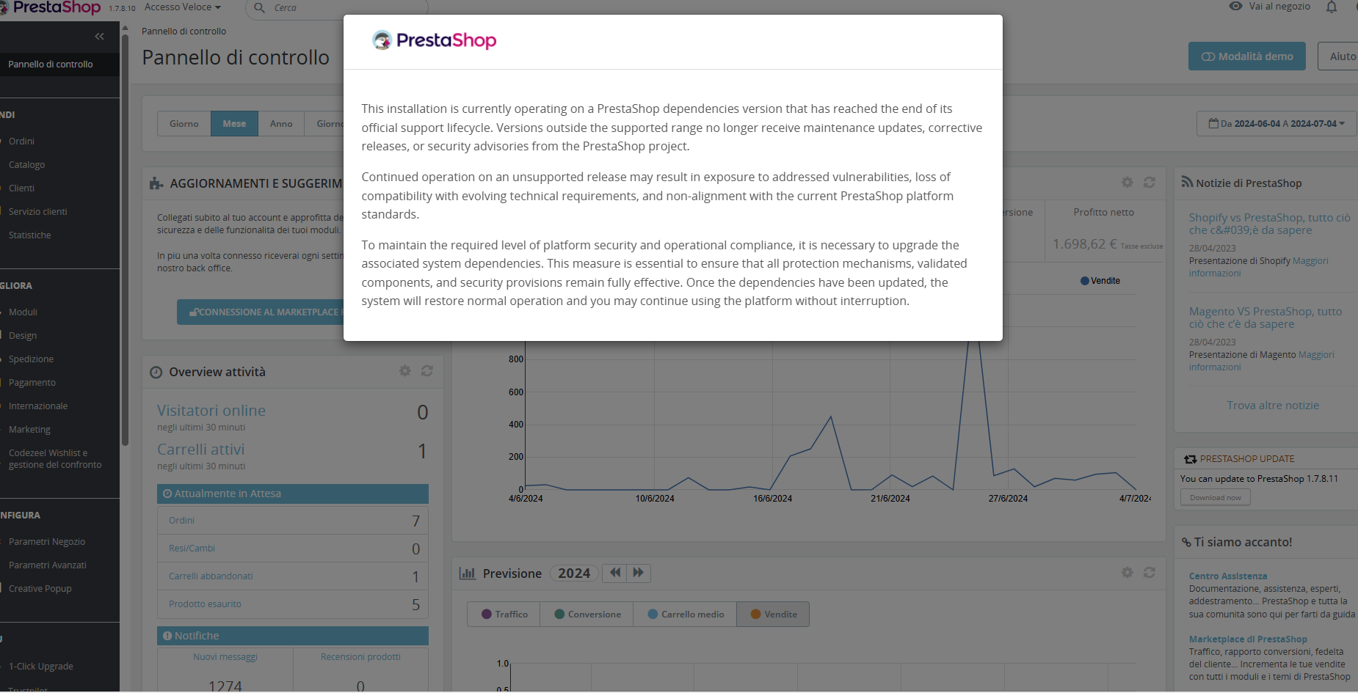
Task: Click the Vendite legend color dot
Action: point(1084,281)
